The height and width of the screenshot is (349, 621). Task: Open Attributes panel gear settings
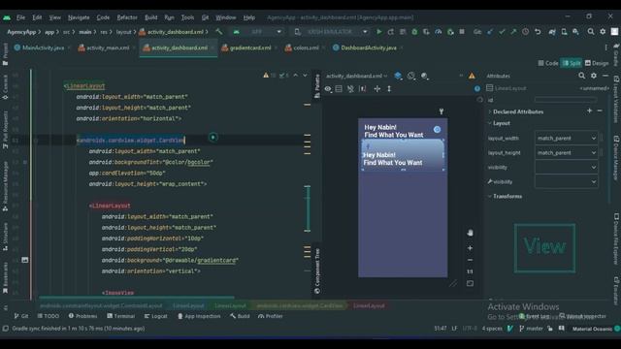pyautogui.click(x=593, y=76)
